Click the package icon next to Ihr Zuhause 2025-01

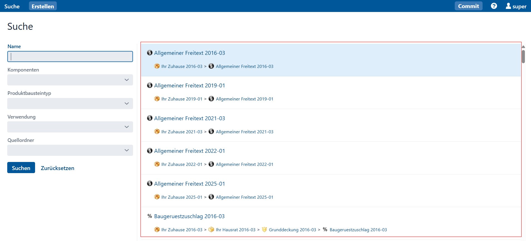(157, 197)
